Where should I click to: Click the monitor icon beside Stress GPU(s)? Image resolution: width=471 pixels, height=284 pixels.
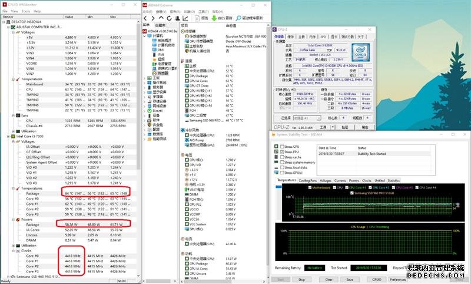coord(276,173)
